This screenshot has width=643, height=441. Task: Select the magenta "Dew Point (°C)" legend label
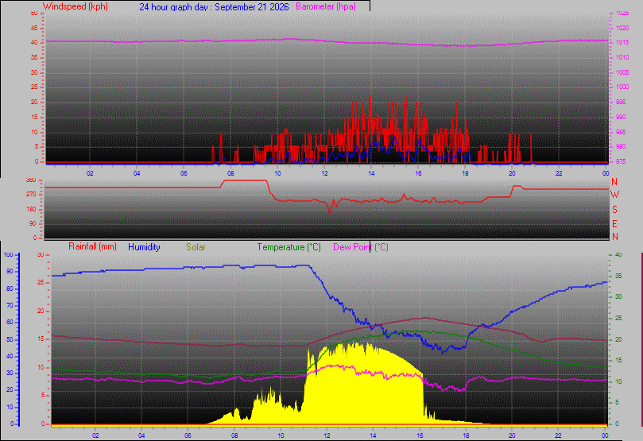click(361, 247)
